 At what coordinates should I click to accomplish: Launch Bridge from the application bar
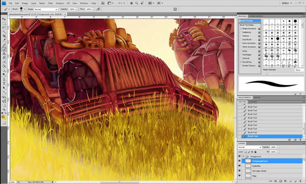[103, 3]
